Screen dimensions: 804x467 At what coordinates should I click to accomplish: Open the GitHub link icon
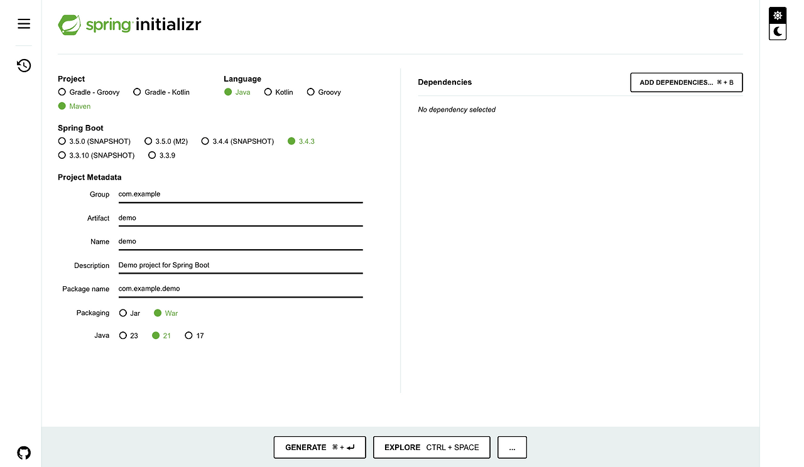click(24, 453)
